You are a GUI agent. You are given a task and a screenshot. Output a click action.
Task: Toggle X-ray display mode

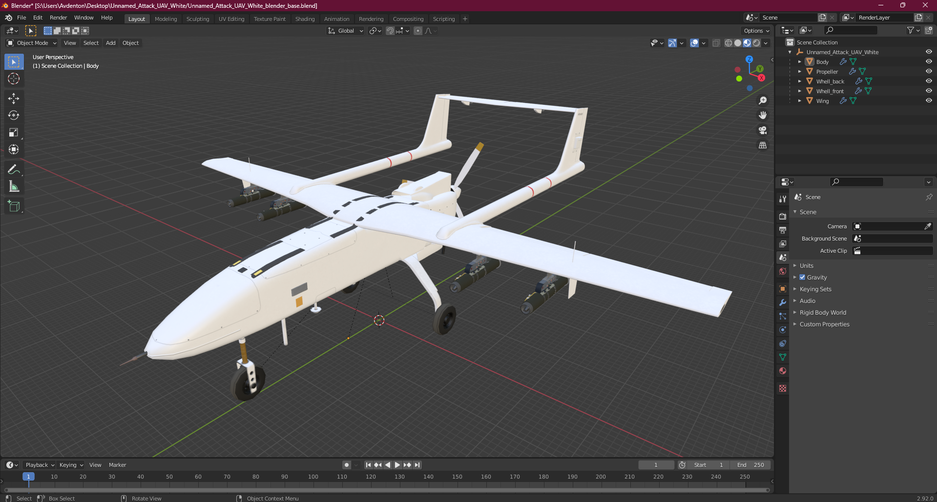coord(716,43)
